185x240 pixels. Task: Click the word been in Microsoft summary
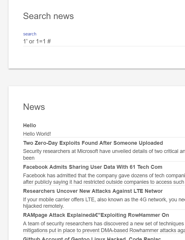click(x=29, y=158)
